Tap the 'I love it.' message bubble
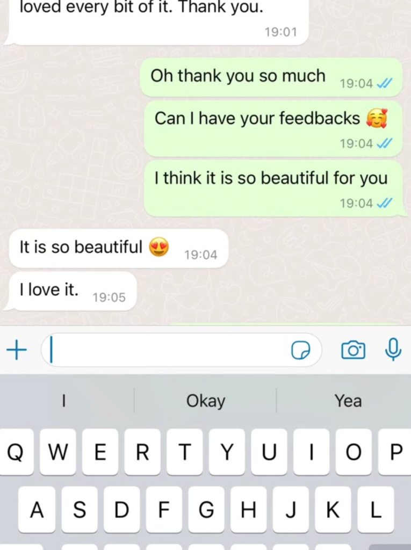The width and height of the screenshot is (411, 550). pos(73,291)
